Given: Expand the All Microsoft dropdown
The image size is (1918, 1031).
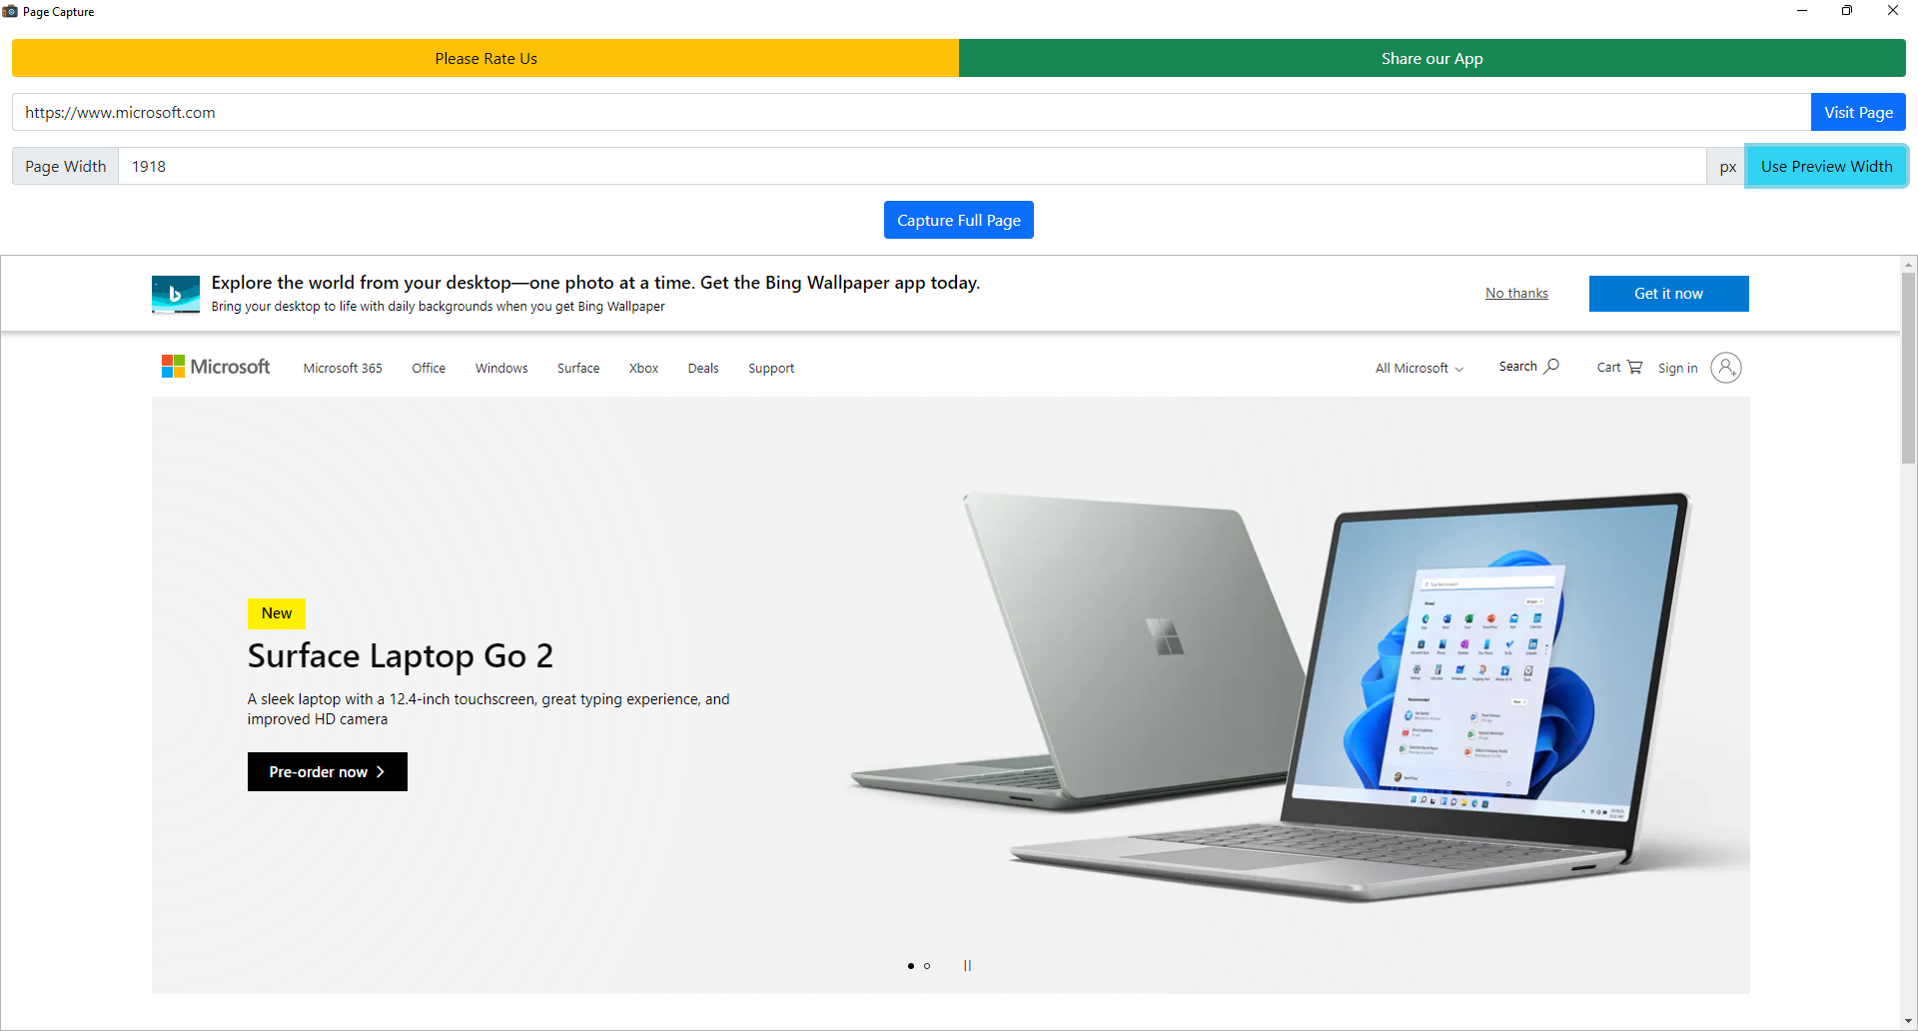Looking at the screenshot, I should coord(1419,369).
